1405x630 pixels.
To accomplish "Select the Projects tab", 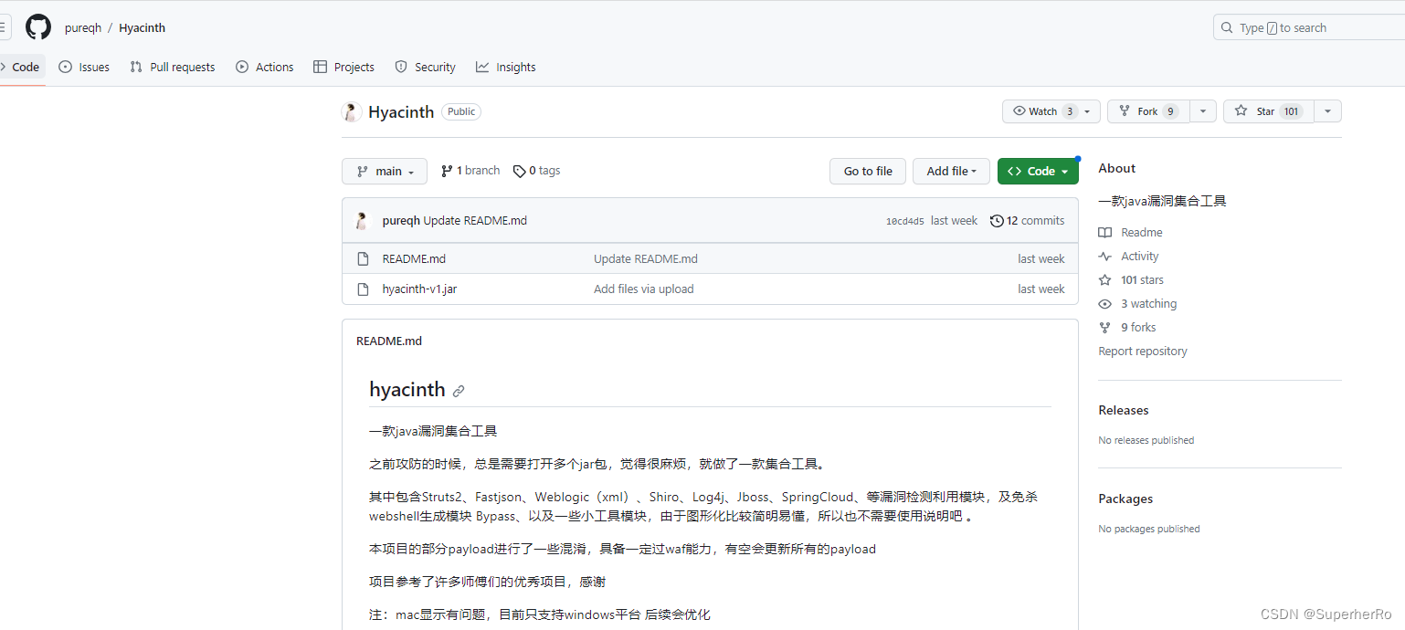I will (343, 66).
